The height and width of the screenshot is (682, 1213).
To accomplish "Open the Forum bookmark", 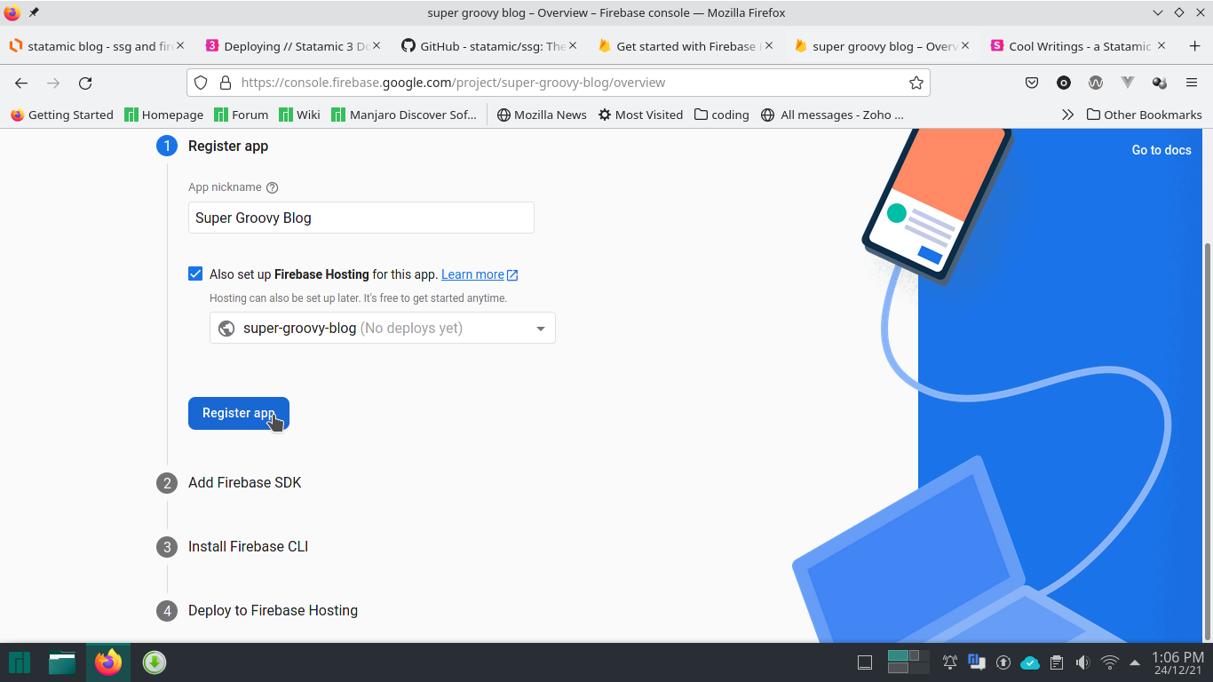I will 241,115.
